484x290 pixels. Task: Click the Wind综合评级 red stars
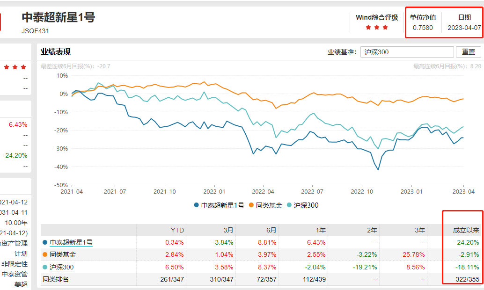(377, 28)
